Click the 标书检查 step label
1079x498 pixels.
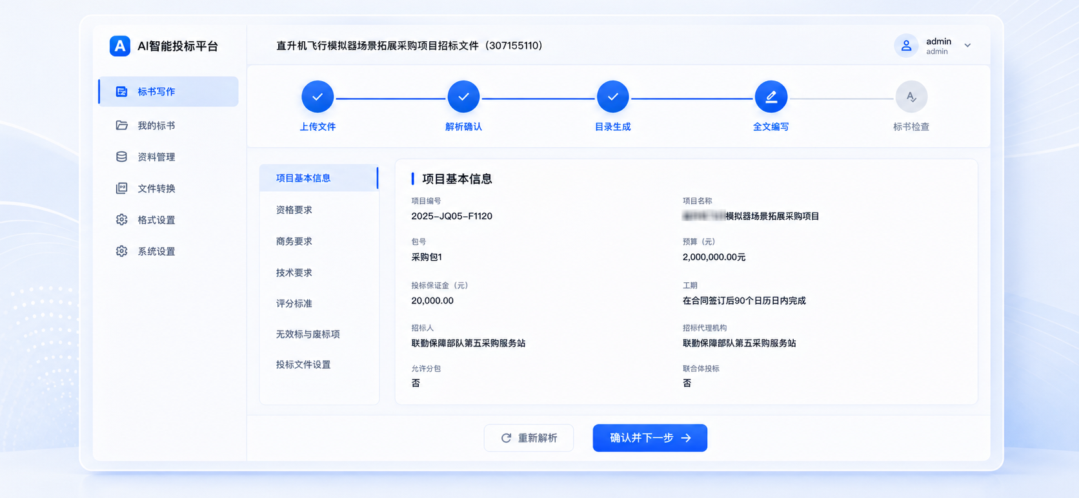[911, 127]
